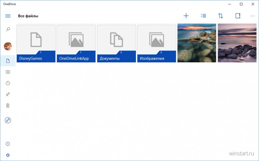Image resolution: width=259 pixels, height=161 pixels.
Task: Open the hamburger navigation menu
Action: click(x=8, y=16)
